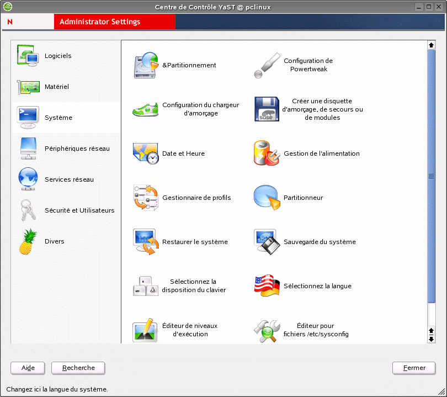
Task: Click Gestionnaire de profils text
Action: 196,198
